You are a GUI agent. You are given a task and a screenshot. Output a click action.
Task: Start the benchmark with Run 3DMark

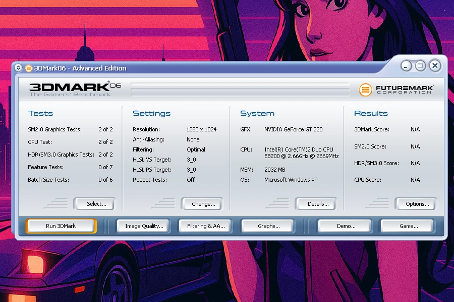pyautogui.click(x=61, y=226)
